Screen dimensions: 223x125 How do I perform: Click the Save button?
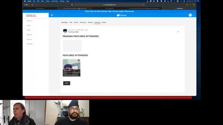tap(67, 83)
